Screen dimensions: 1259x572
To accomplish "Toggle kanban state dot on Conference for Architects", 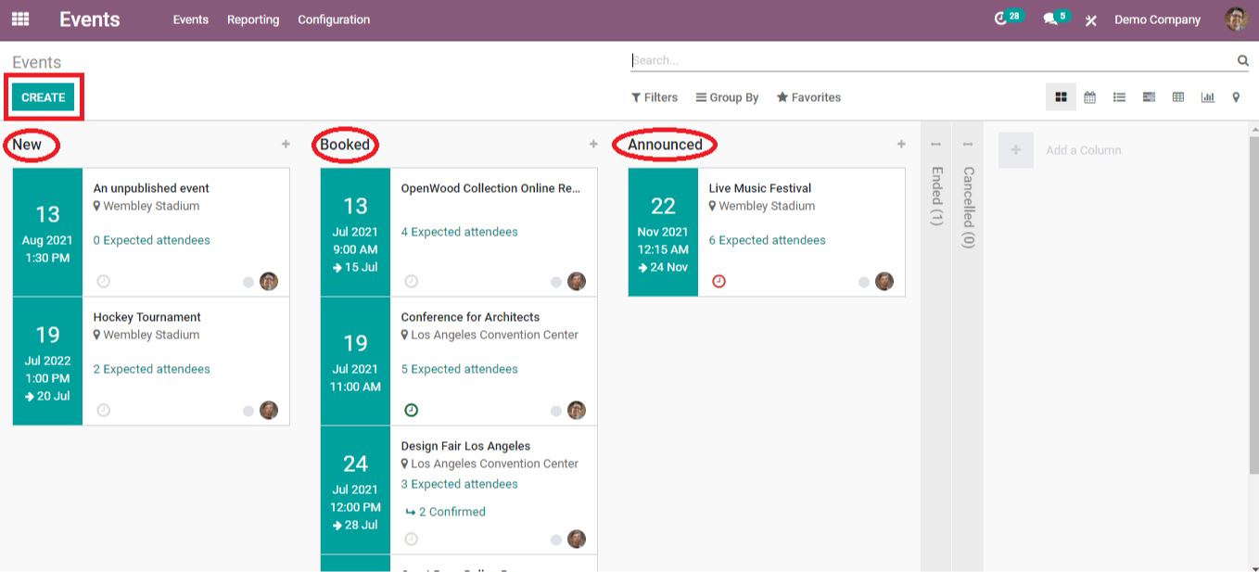I will 556,411.
